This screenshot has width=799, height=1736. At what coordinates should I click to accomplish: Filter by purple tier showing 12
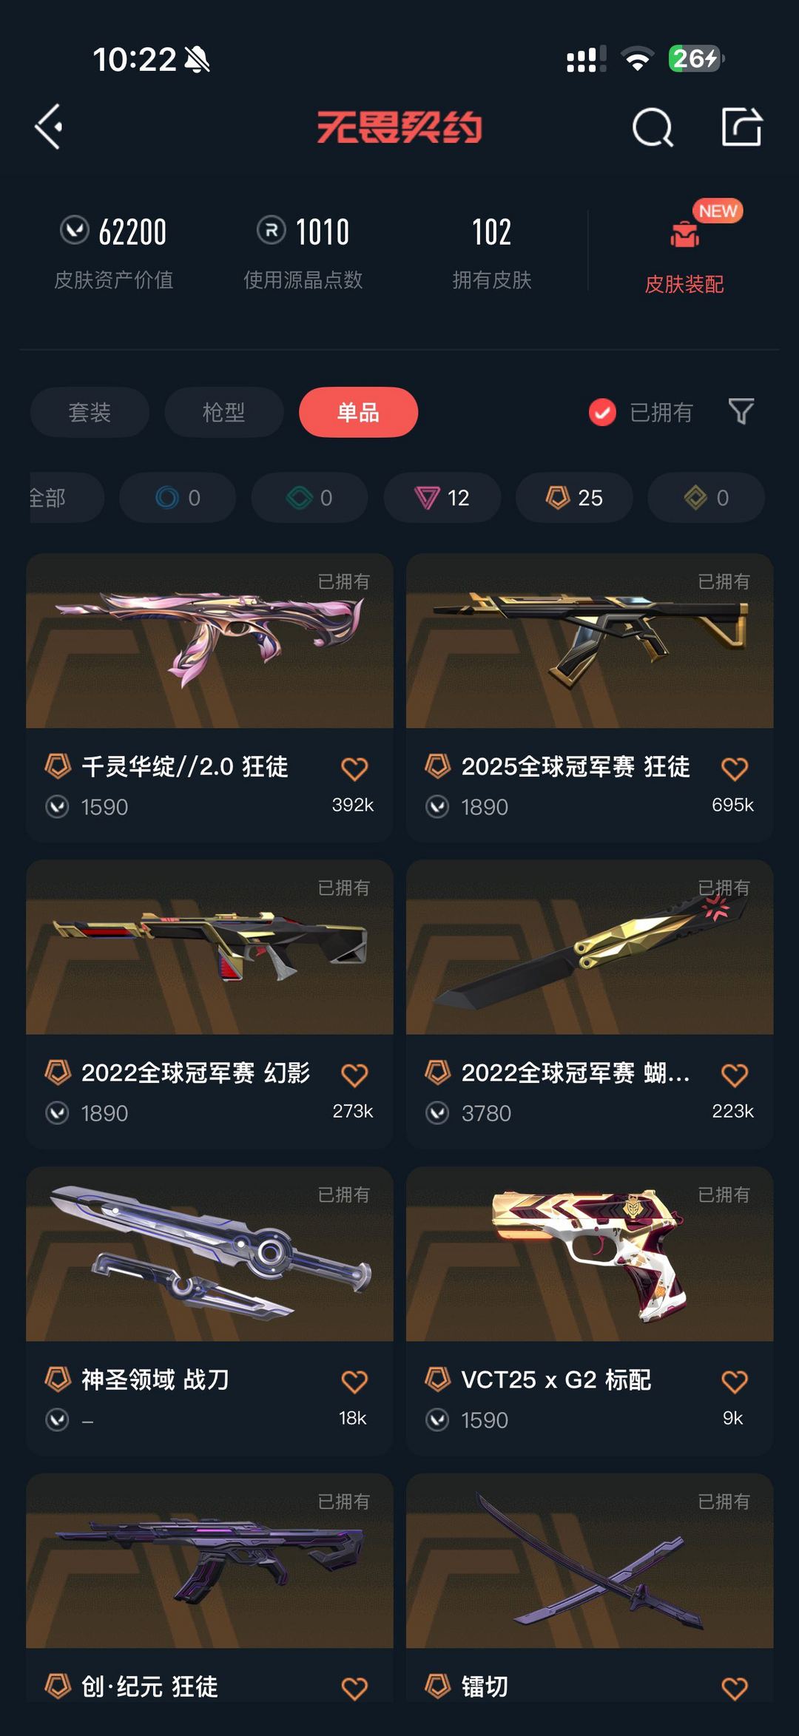coord(442,498)
